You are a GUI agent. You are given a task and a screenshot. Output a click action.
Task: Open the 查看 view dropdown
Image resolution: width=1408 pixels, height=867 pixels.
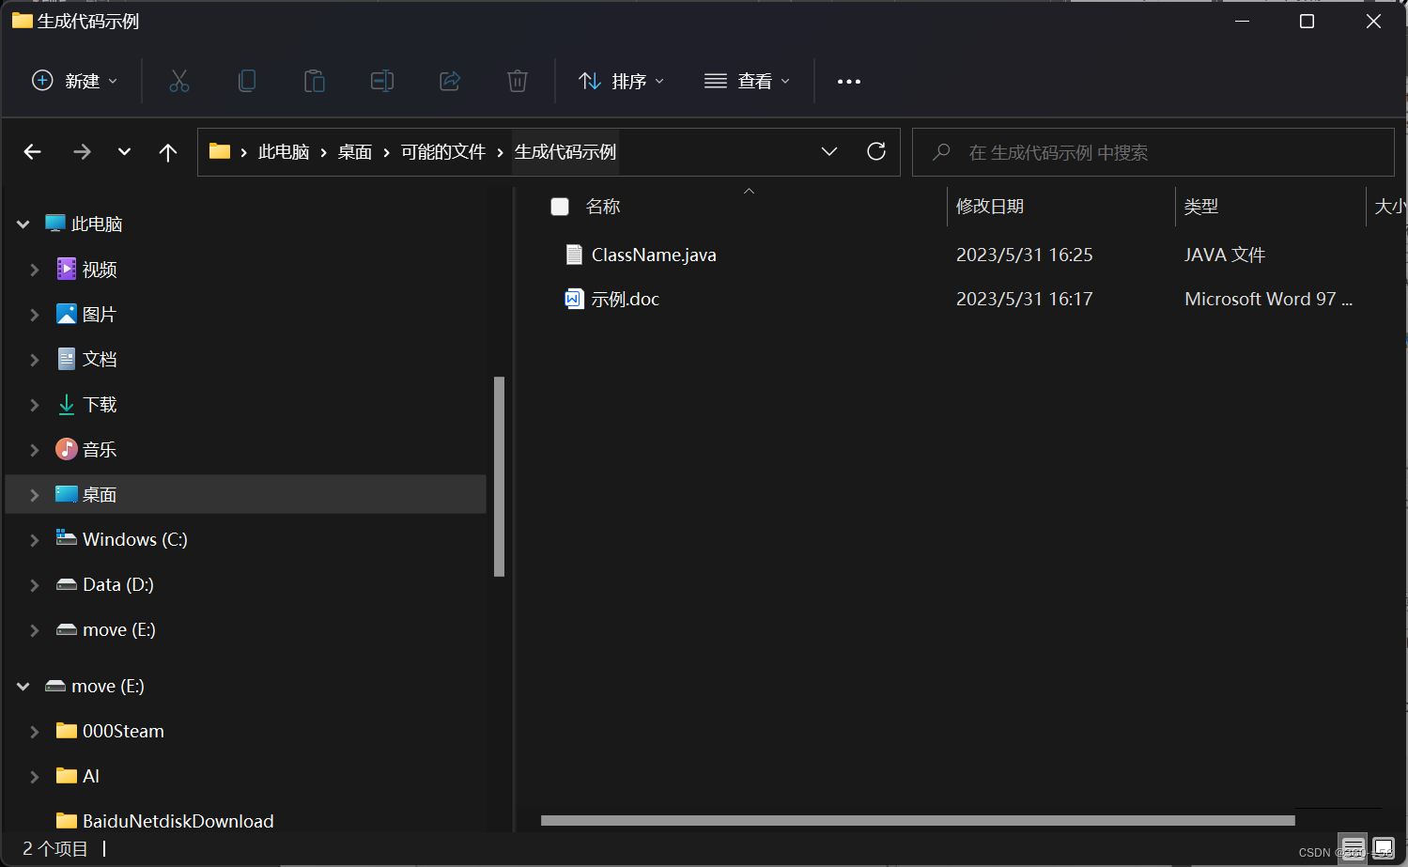click(747, 81)
